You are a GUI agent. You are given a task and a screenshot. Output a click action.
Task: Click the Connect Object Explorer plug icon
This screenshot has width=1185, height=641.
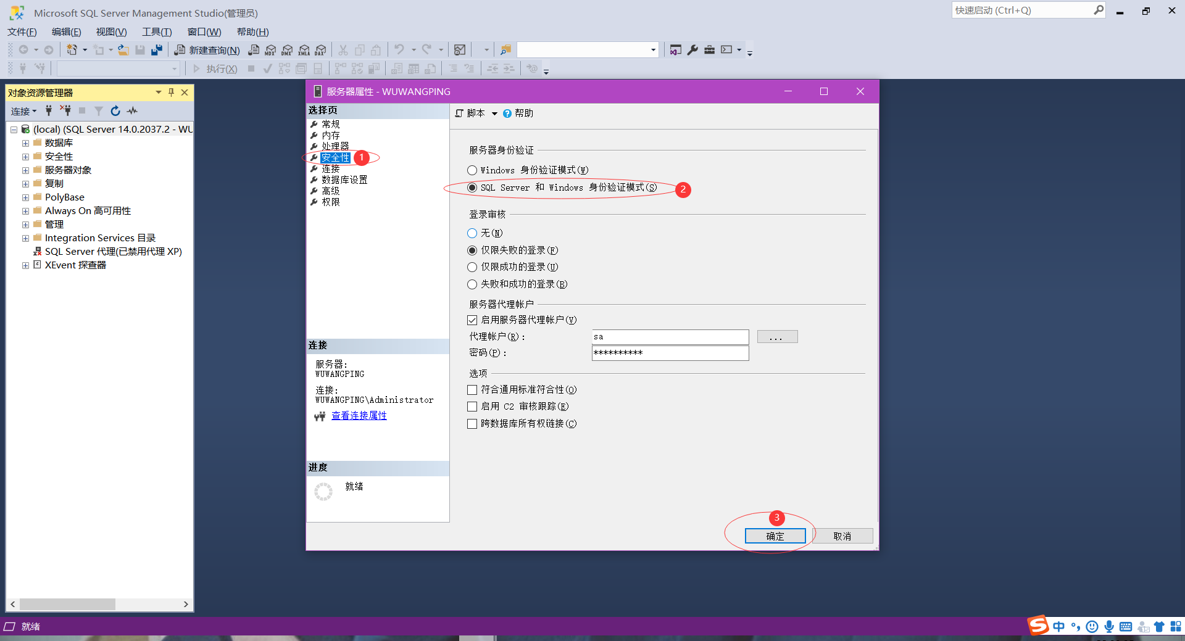click(49, 111)
